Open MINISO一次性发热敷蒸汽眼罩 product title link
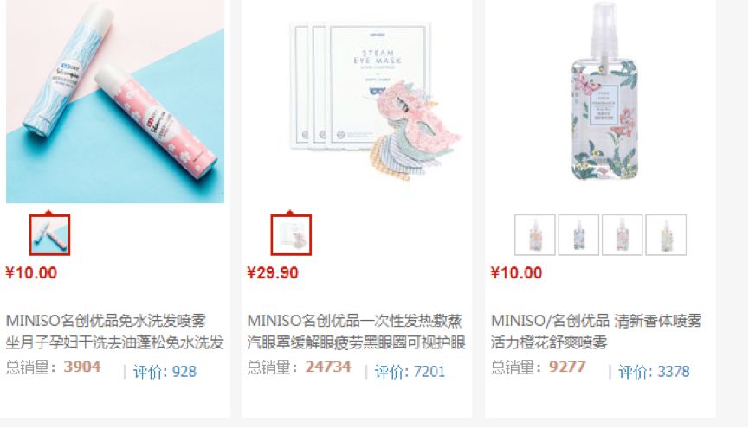The height and width of the screenshot is (428, 749). [357, 331]
